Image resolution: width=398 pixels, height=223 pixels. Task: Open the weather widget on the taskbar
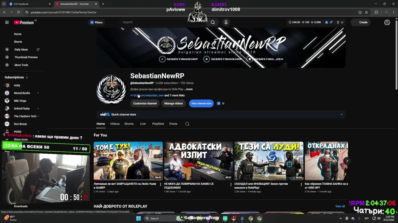click(x=10, y=218)
